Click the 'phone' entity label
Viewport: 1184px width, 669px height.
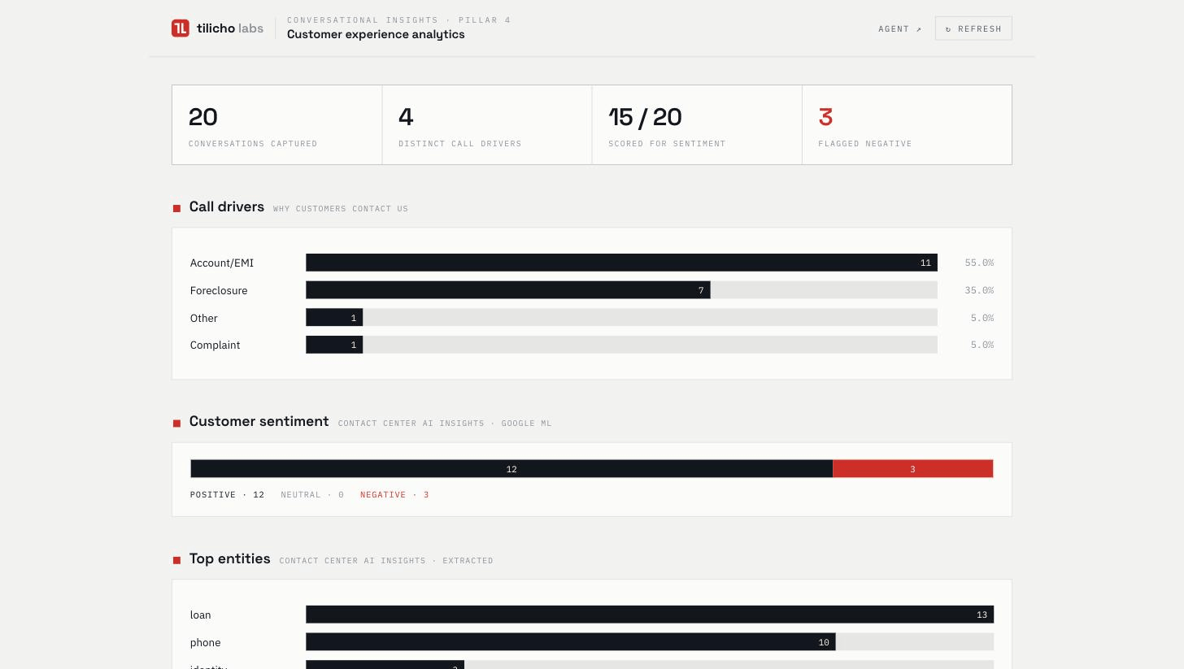(206, 642)
